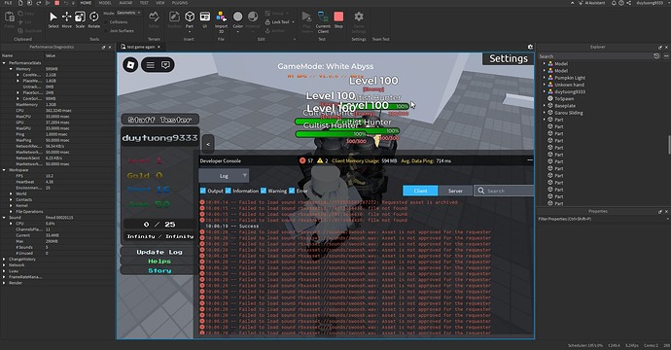Screen dimensions: 671x350
Task: Uncheck Warning filter in console
Action: tap(264, 191)
